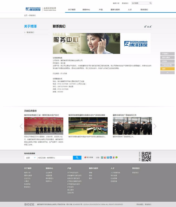Click 科技研发 in footer
The width and height of the screenshot is (176, 207).
[x=27, y=184]
